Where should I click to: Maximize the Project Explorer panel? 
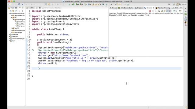coord(23,8)
